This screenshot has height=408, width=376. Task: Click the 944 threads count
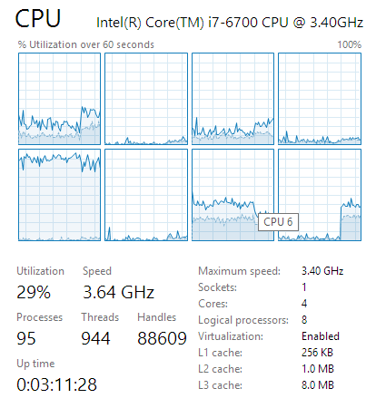(x=95, y=338)
